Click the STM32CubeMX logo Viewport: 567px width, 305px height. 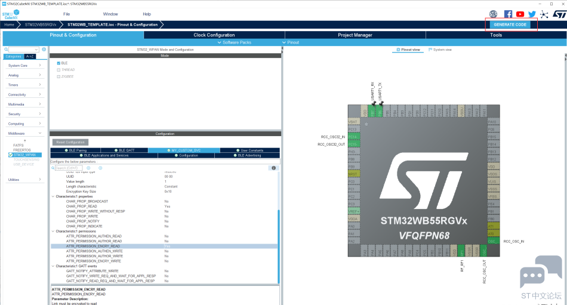click(x=11, y=14)
